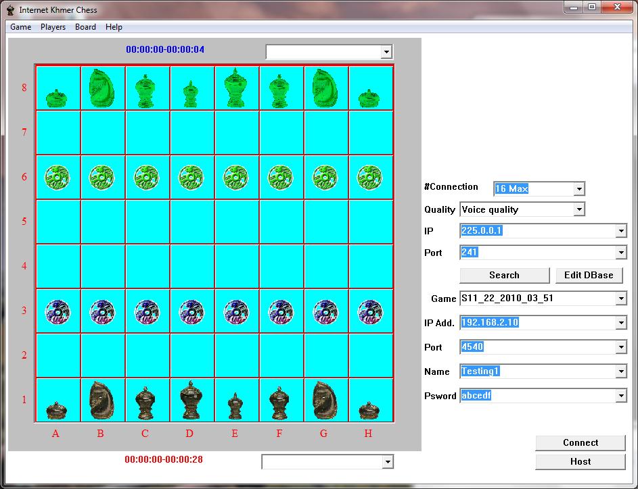This screenshot has width=638, height=489.
Task: Click the Host button
Action: (580, 462)
